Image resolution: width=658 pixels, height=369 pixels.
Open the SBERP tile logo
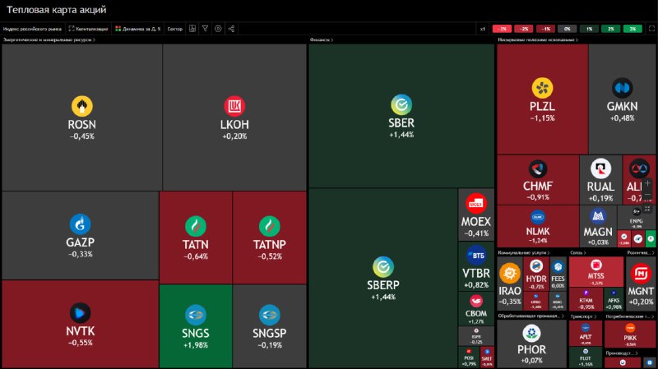[383, 267]
